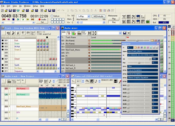This screenshot has width=175, height=126.
Task: Click the Metronome Play button
Action: tap(114, 19)
